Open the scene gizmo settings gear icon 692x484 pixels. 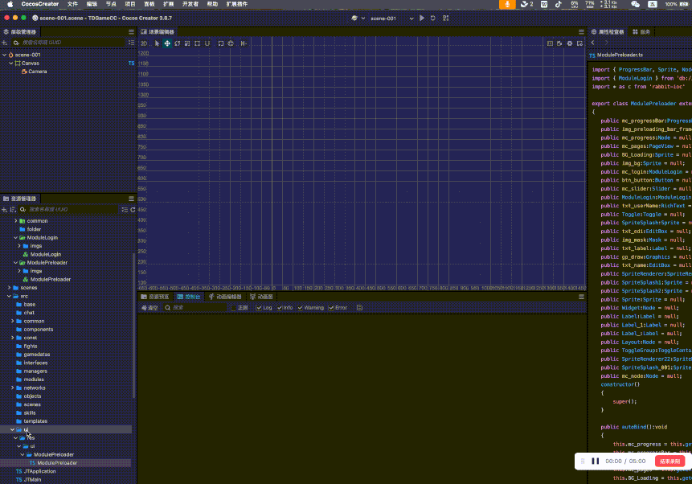click(x=570, y=43)
